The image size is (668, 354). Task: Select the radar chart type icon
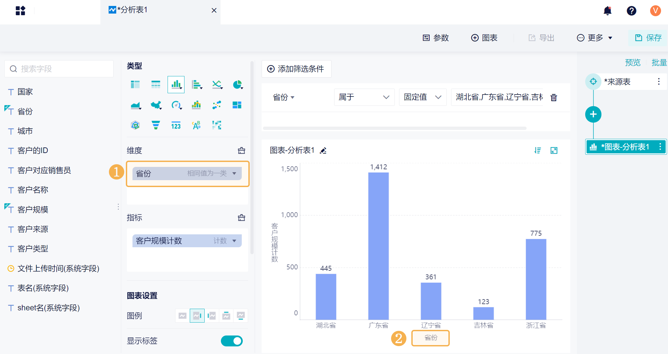(x=135, y=125)
